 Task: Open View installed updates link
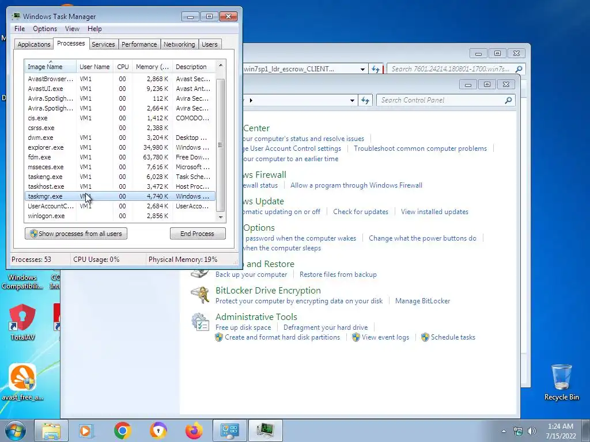pyautogui.click(x=434, y=212)
